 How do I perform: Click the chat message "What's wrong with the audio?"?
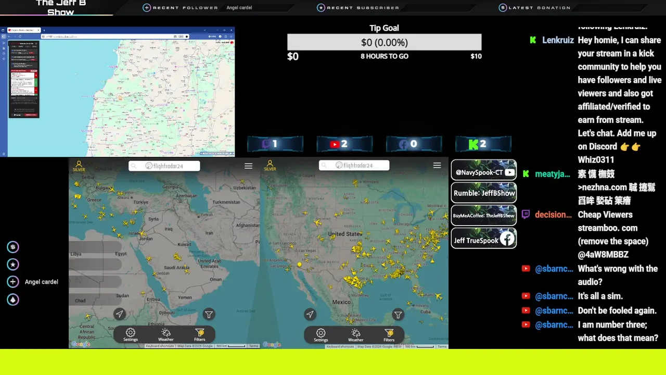tap(618, 275)
